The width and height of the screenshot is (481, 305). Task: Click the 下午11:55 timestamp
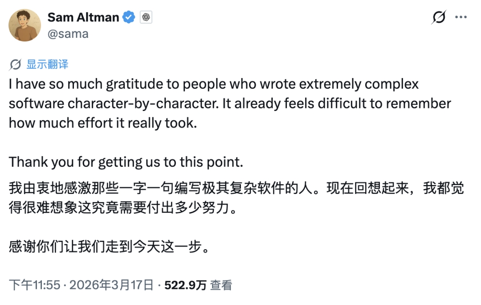(x=34, y=285)
